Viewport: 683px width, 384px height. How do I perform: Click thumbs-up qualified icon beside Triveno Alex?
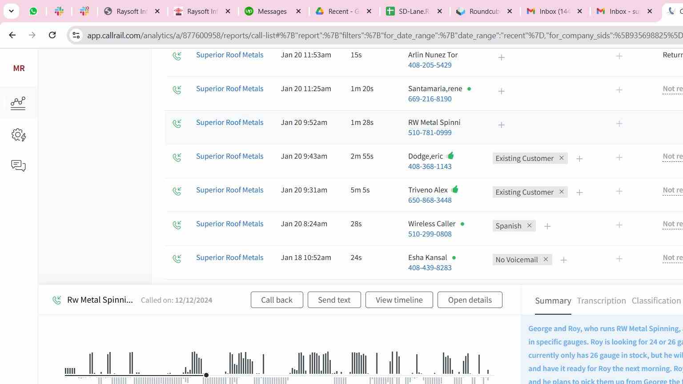454,189
